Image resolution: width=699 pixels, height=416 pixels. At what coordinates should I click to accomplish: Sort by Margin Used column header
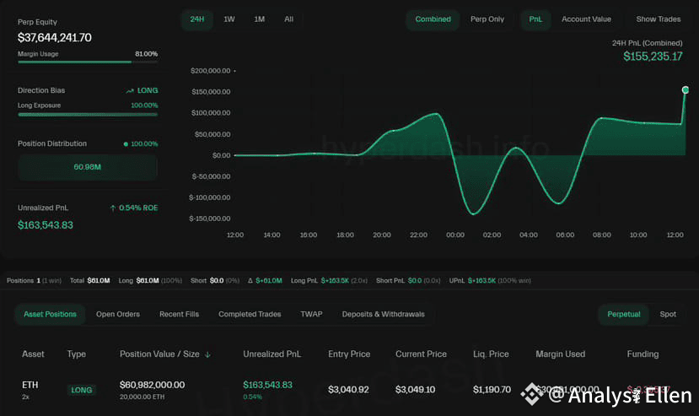[x=561, y=354]
